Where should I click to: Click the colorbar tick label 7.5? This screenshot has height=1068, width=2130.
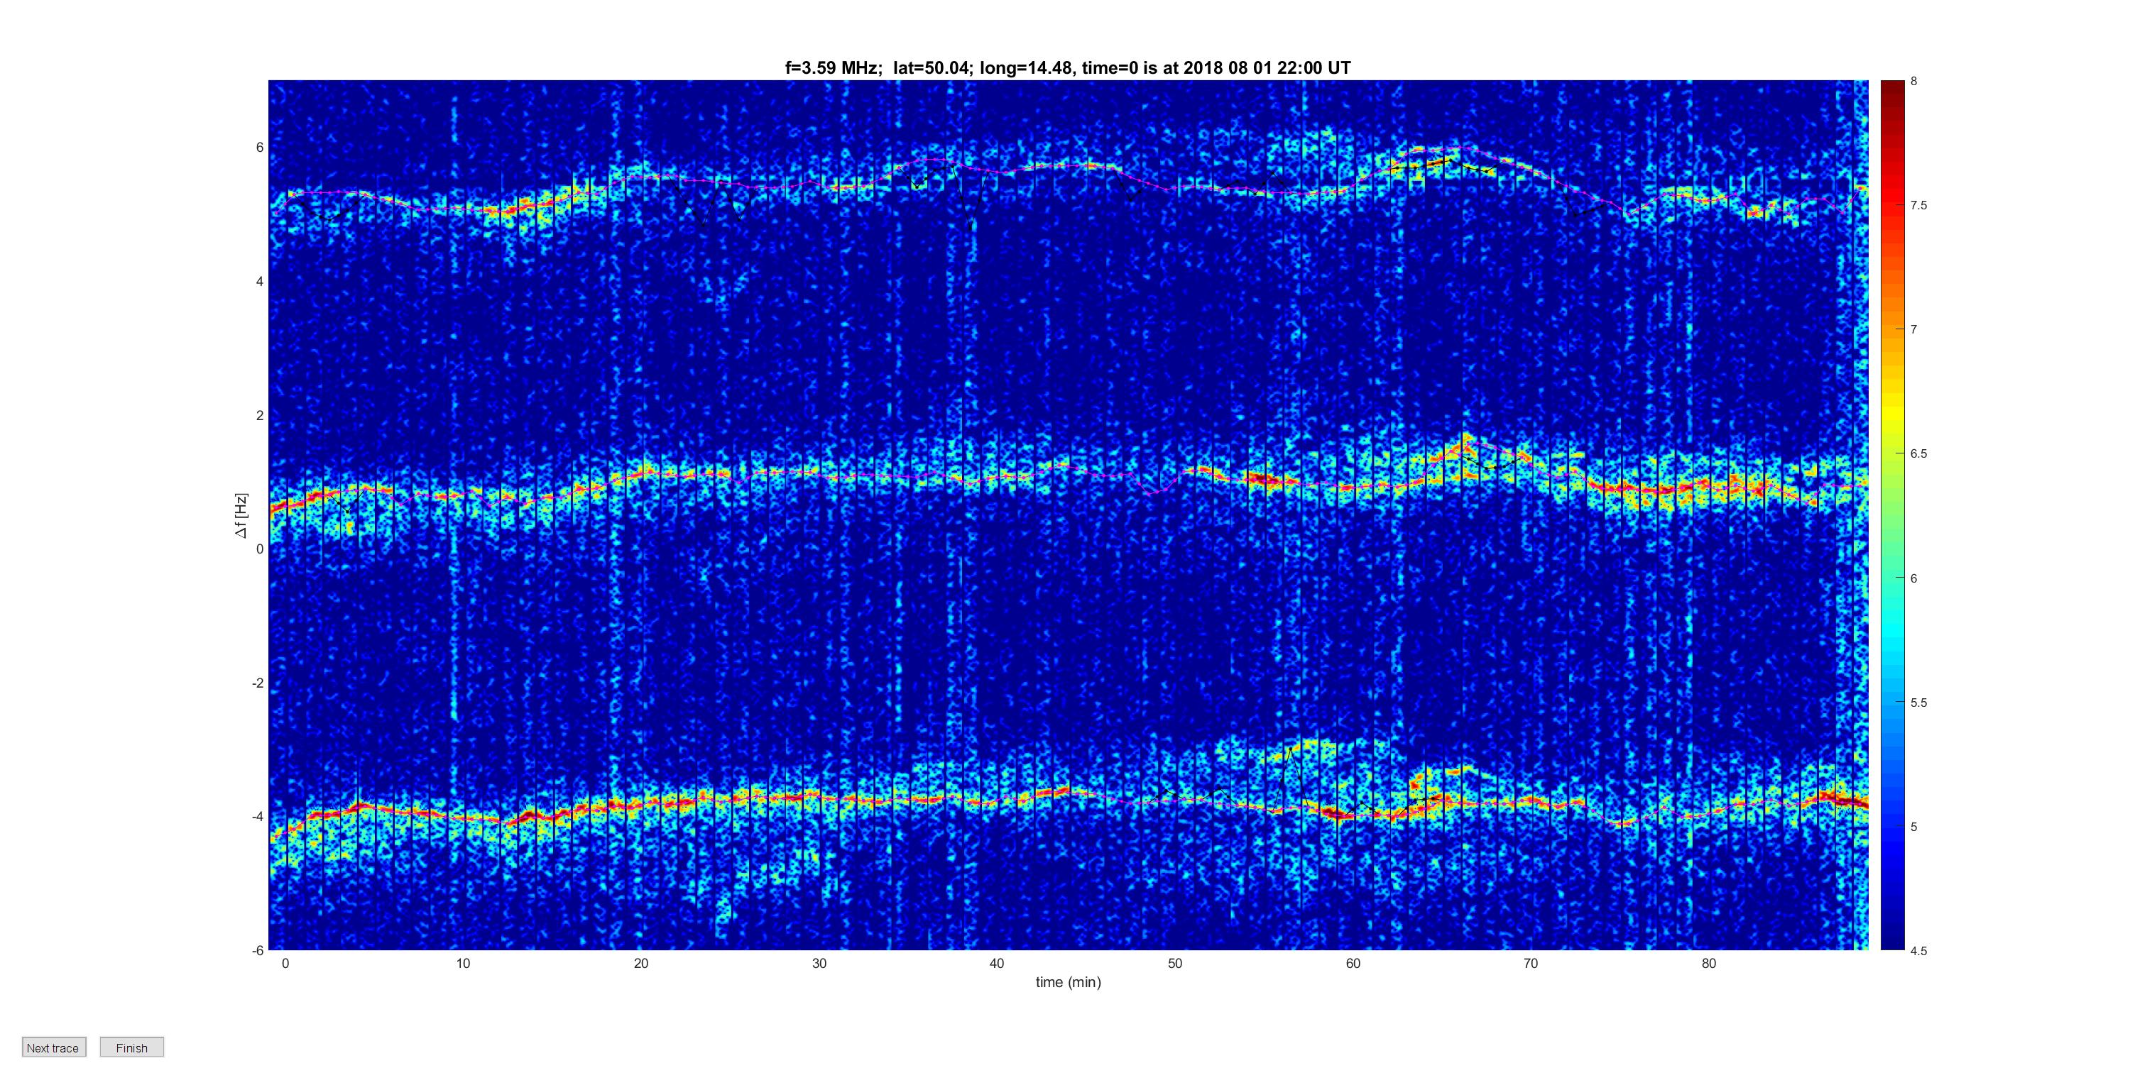pyautogui.click(x=1918, y=205)
